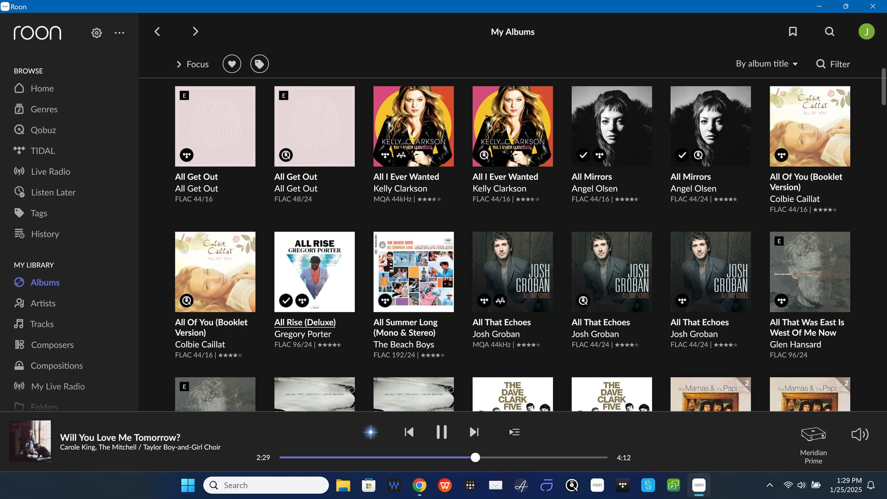This screenshot has height=499, width=887.
Task: Click the Windows Start button
Action: [188, 485]
